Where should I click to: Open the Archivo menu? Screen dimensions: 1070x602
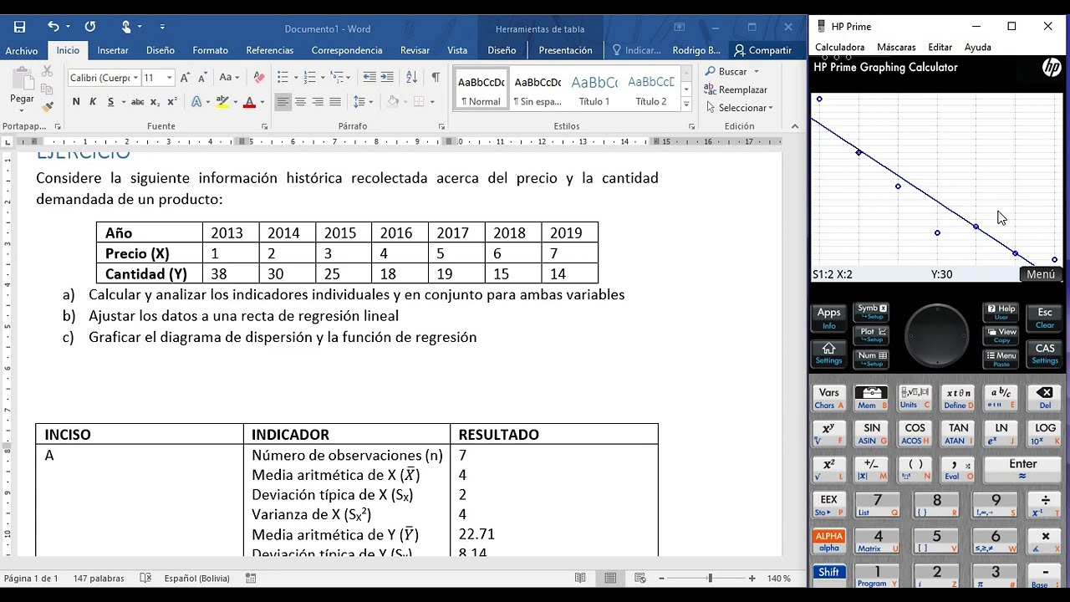click(22, 50)
